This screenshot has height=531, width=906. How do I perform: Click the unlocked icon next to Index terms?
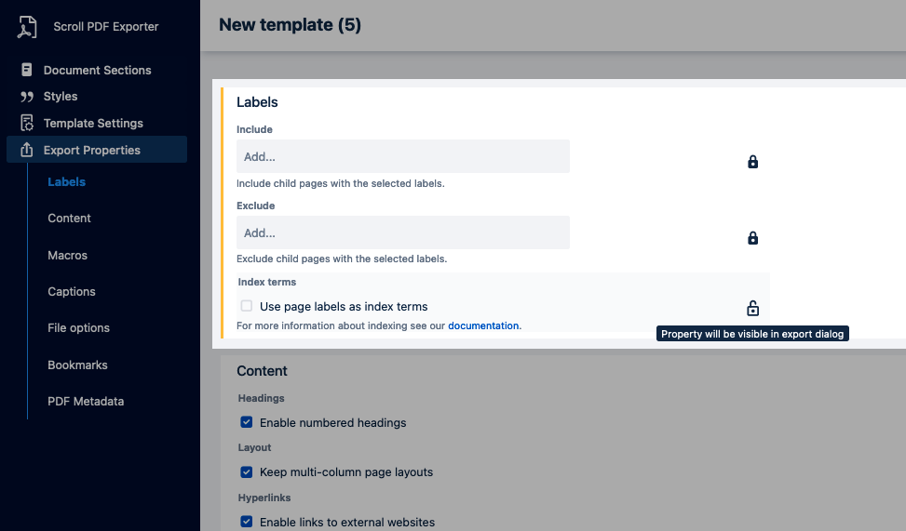(752, 308)
